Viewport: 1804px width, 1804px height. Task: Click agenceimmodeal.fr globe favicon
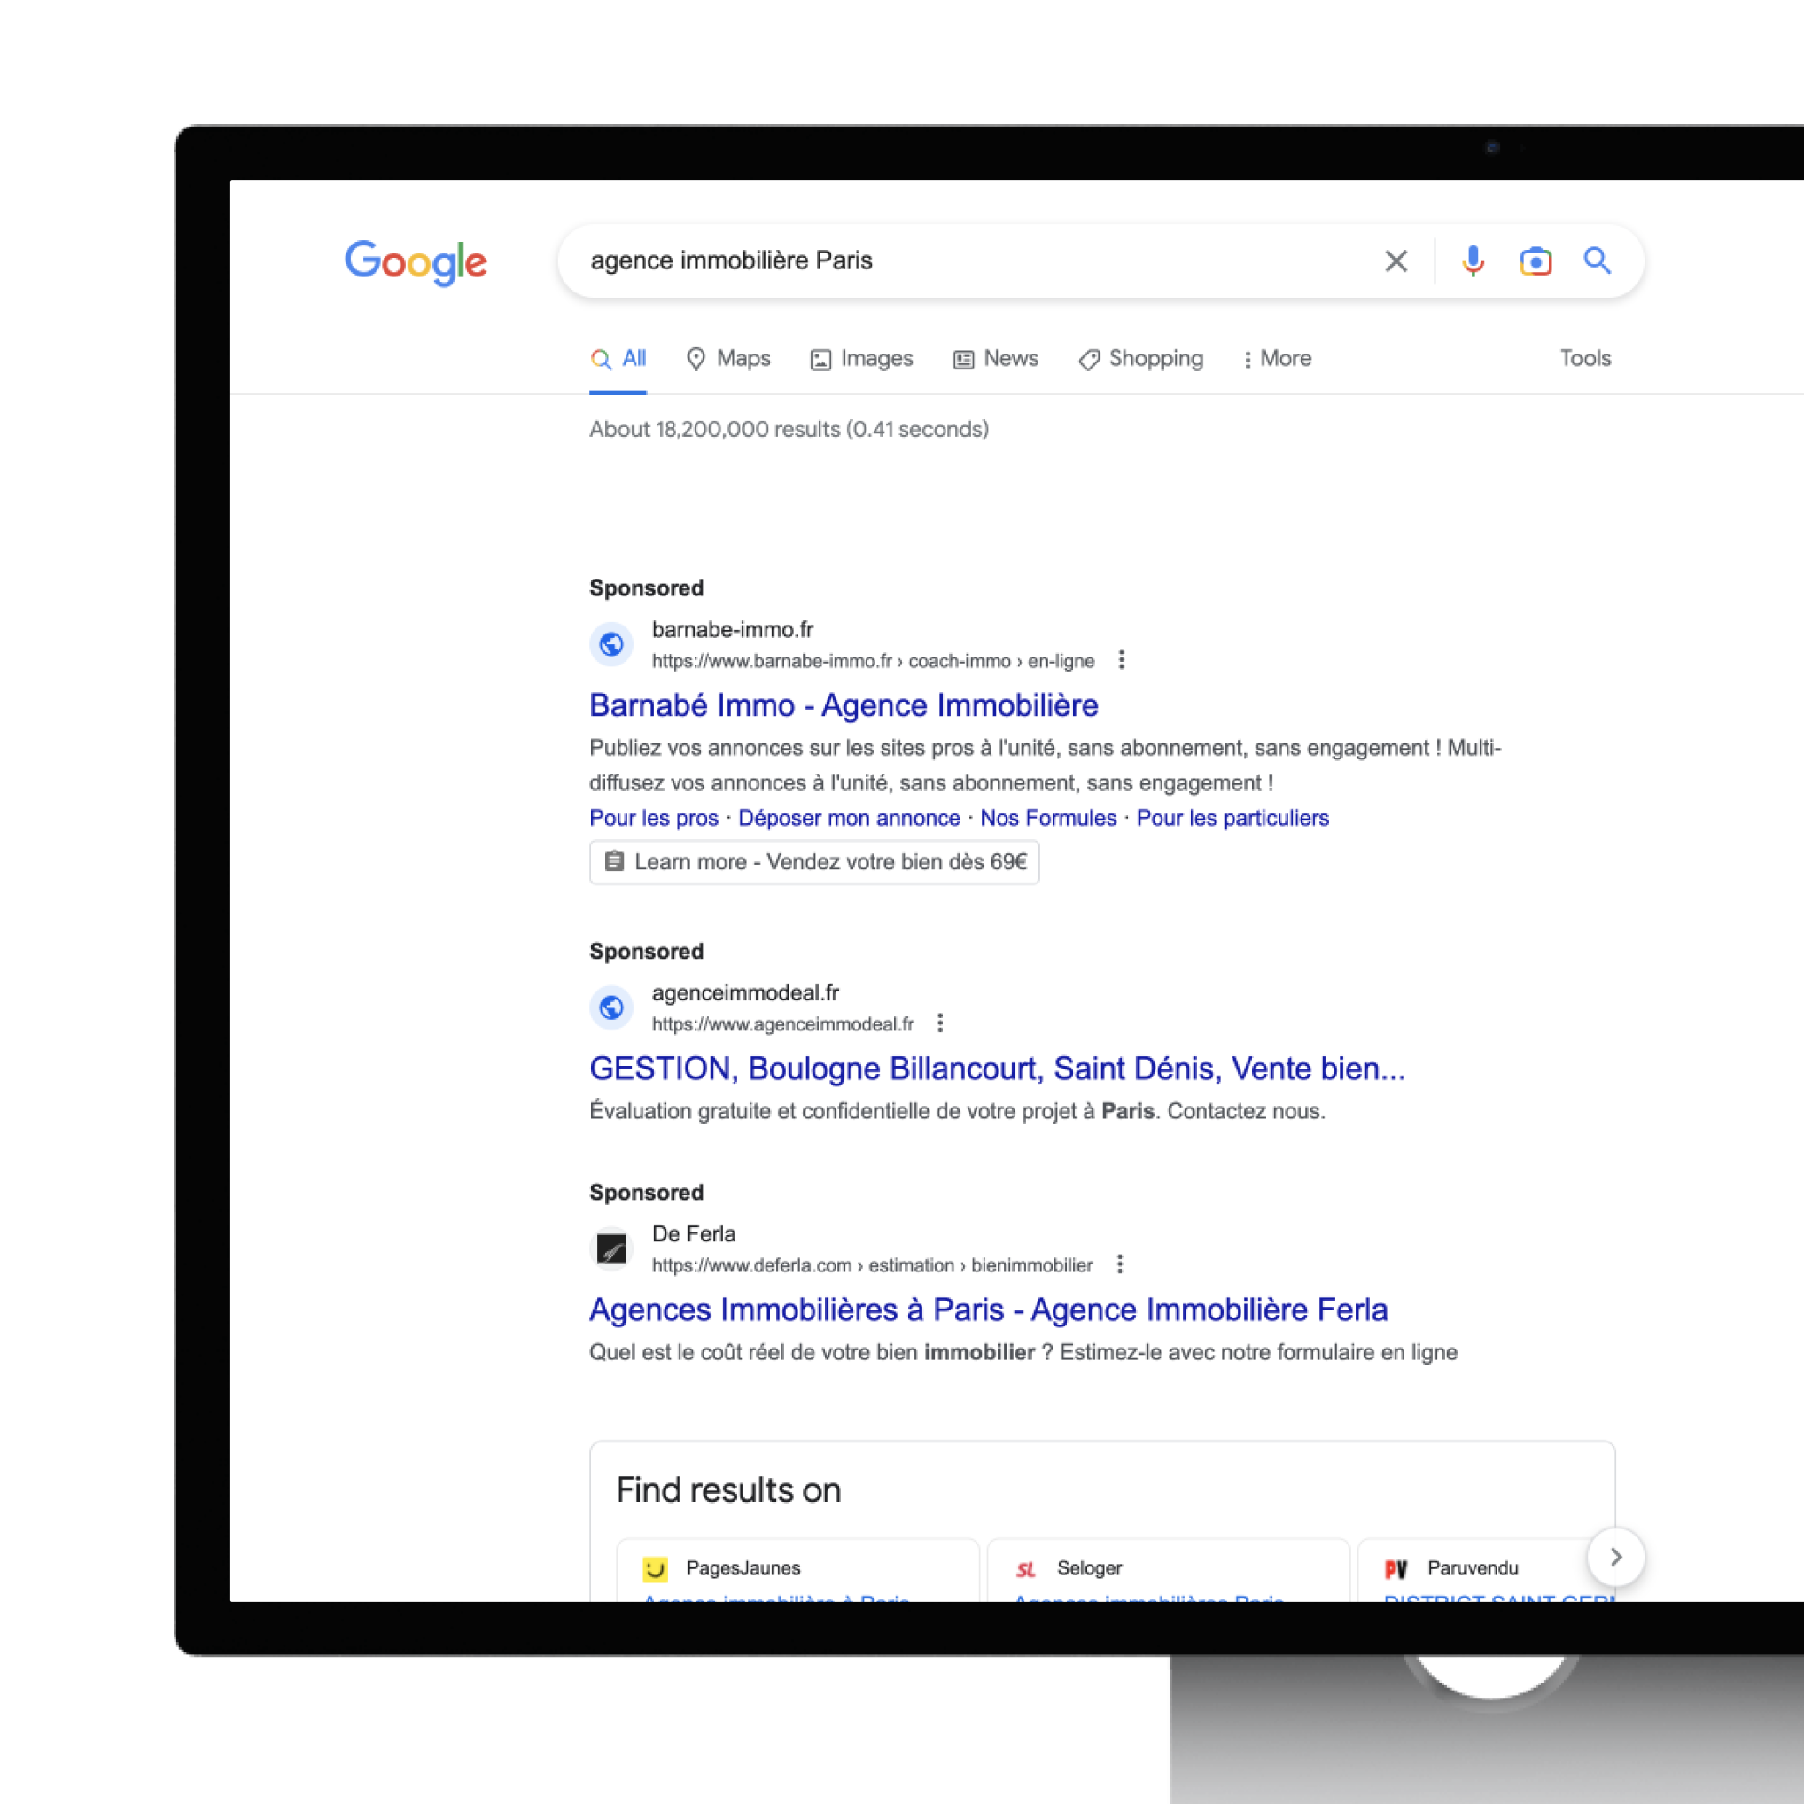pos(611,1007)
